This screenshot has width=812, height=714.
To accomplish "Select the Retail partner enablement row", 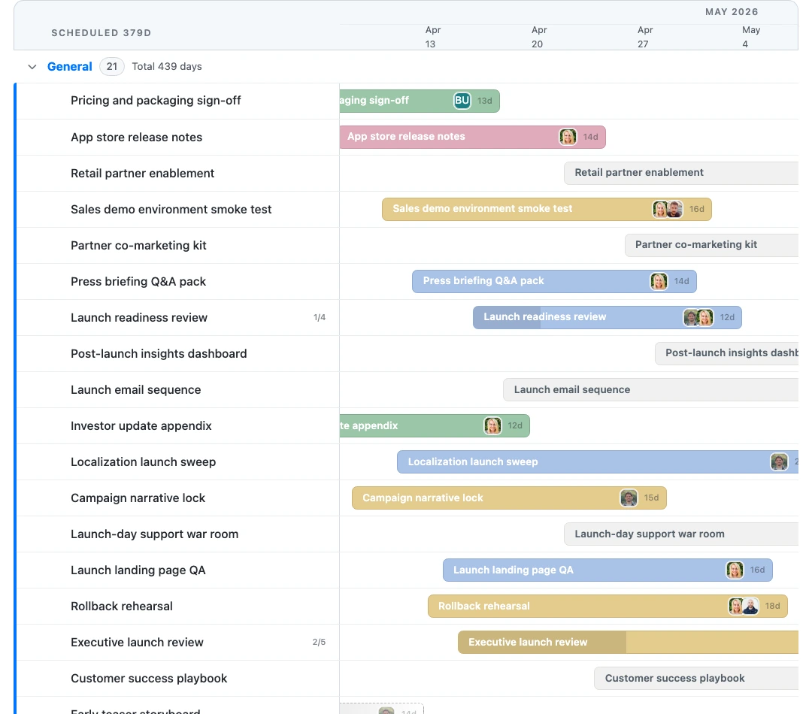I will pos(178,174).
